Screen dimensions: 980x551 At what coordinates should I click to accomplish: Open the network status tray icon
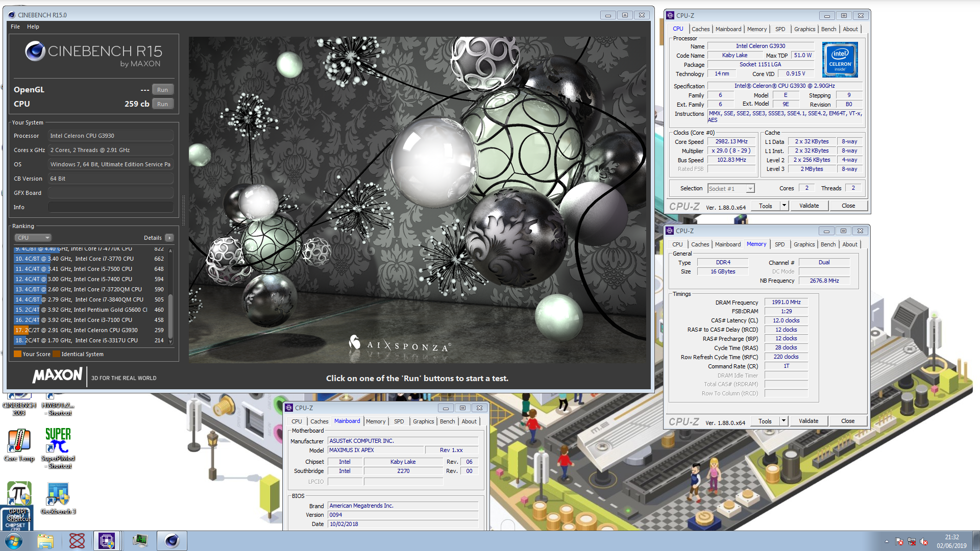(912, 541)
